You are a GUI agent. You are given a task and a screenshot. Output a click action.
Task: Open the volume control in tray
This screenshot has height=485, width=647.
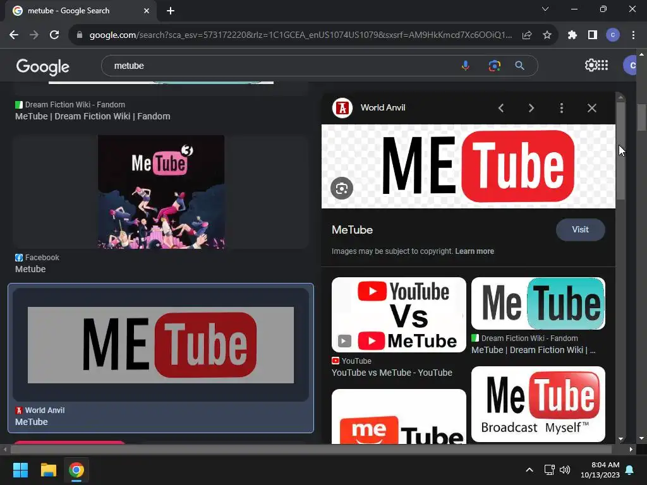coord(565,470)
